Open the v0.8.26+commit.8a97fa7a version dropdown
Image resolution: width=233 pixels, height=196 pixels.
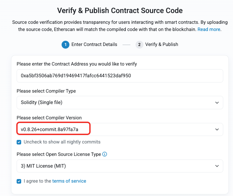tap(120, 129)
